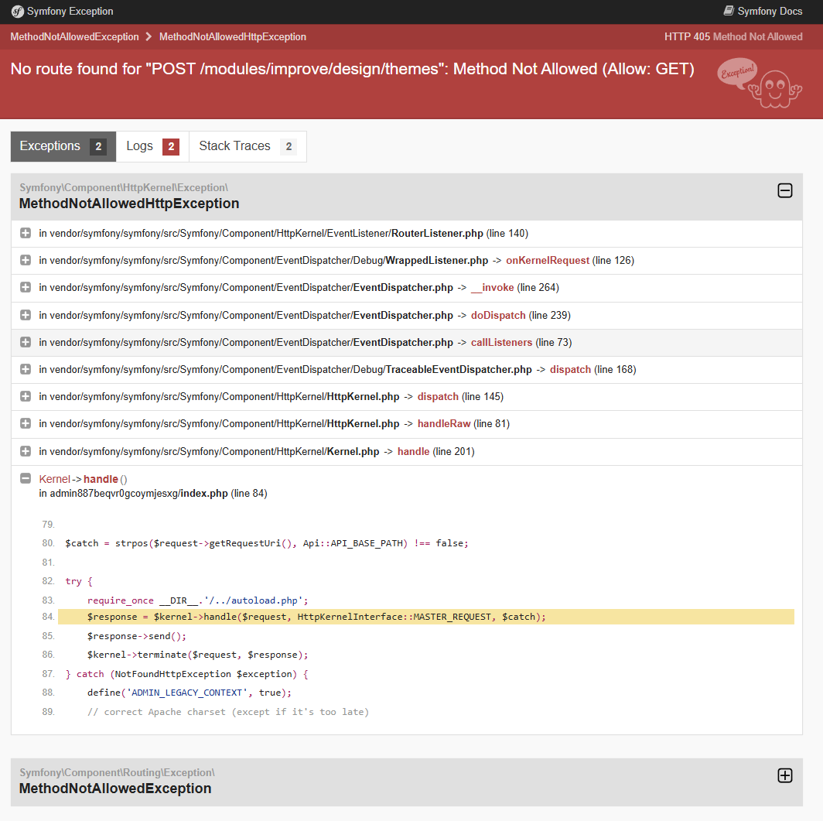Collapse the Kernel->handle index.php trace
Screen dimensions: 823x821
coord(26,478)
